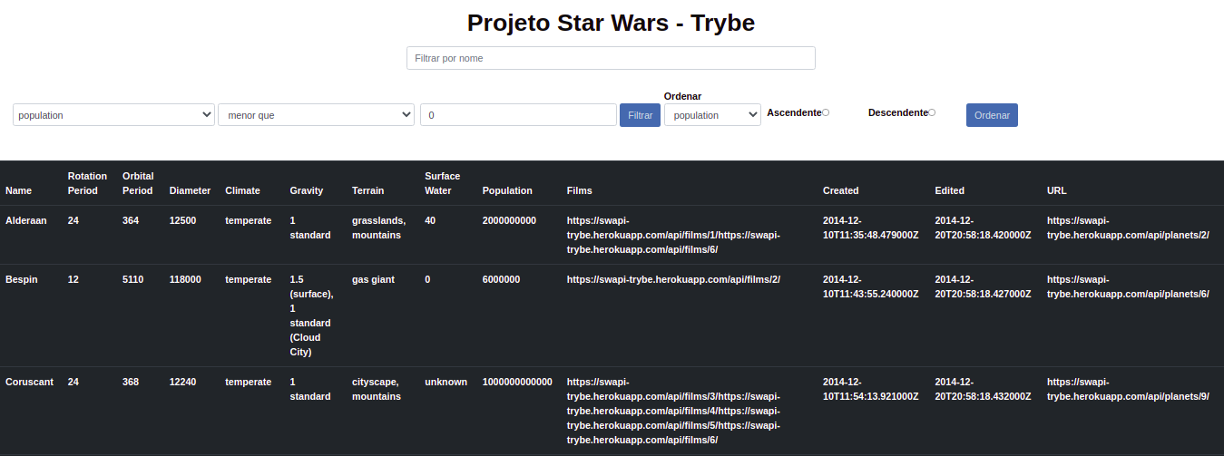Click Bespin's terrain 'gas giant'
Image resolution: width=1224 pixels, height=456 pixels.
coord(373,279)
